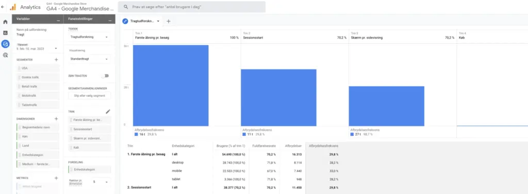Minimize the Variabler panel

tap(58, 20)
